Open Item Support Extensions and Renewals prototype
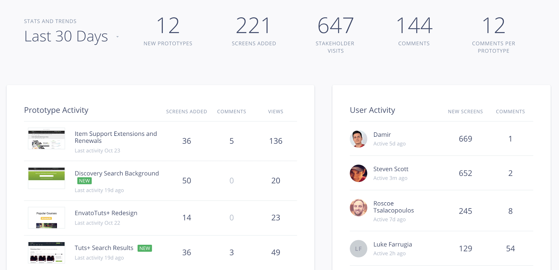Viewport: 559px width, 270px height. (x=116, y=137)
